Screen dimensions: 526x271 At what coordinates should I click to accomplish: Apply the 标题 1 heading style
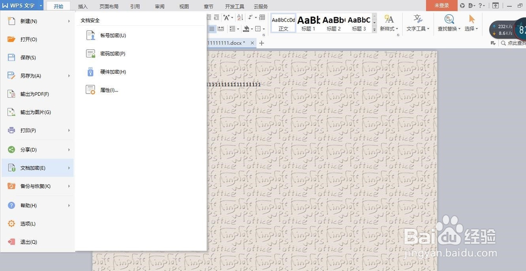tap(308, 23)
